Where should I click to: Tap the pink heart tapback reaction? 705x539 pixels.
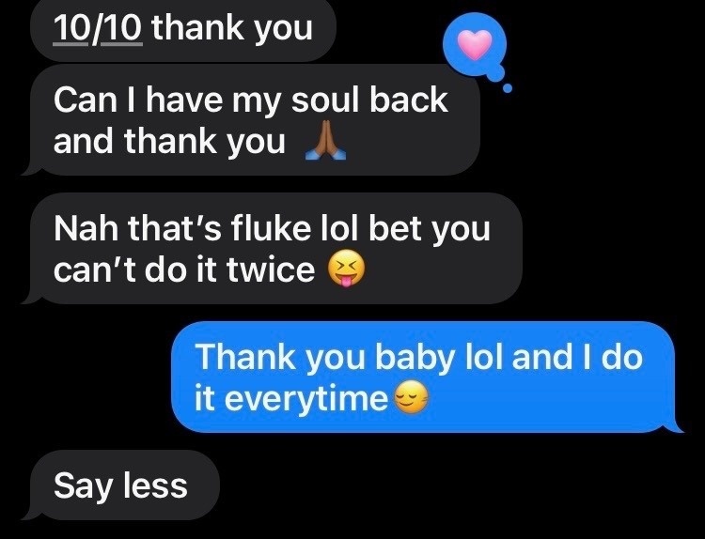[x=475, y=45]
